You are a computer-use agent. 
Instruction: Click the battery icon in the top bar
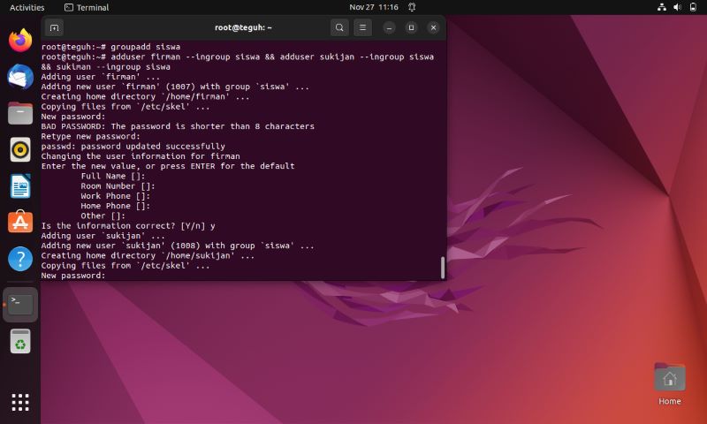point(693,7)
